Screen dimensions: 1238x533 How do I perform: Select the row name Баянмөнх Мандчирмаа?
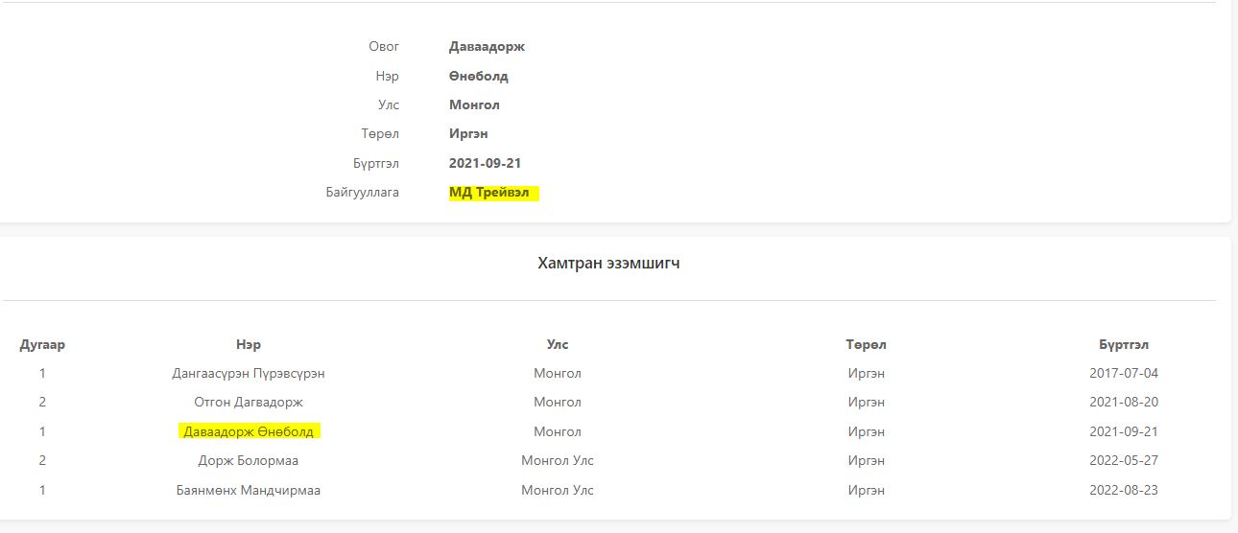(249, 490)
